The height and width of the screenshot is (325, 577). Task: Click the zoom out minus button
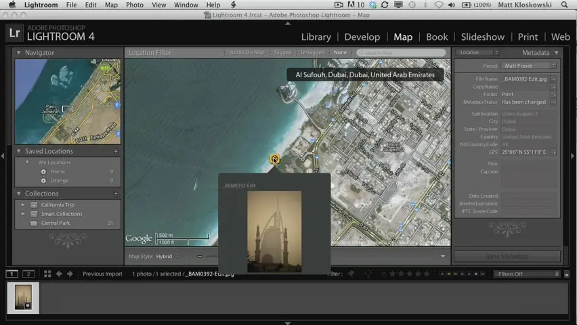point(200,256)
